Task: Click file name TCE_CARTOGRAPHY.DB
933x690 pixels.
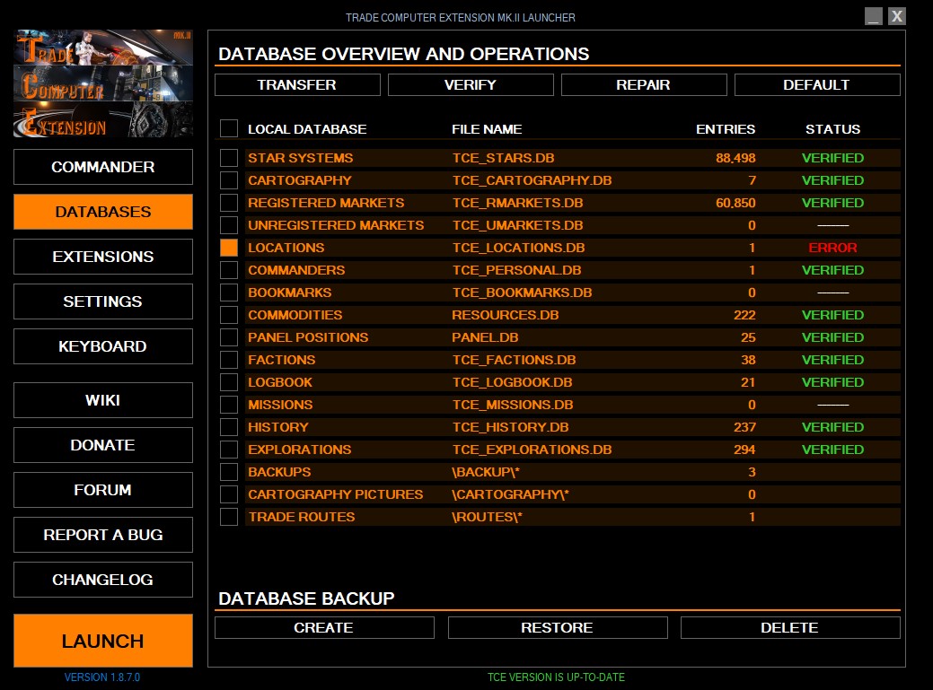Action: pos(532,180)
